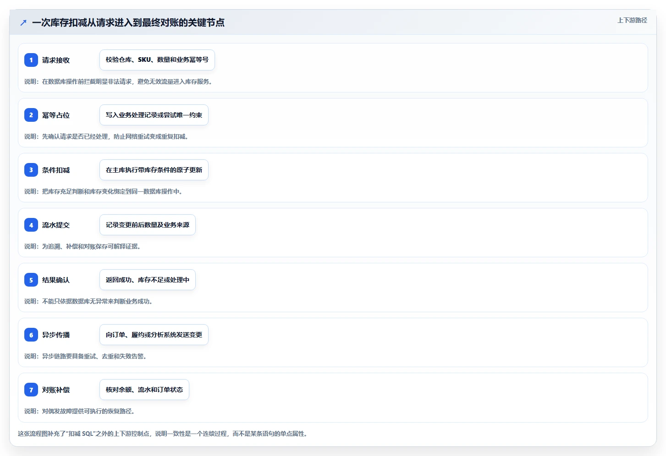Click the chip 向订单、履约或分析系统发送变更
The image size is (666, 456).
(x=154, y=335)
